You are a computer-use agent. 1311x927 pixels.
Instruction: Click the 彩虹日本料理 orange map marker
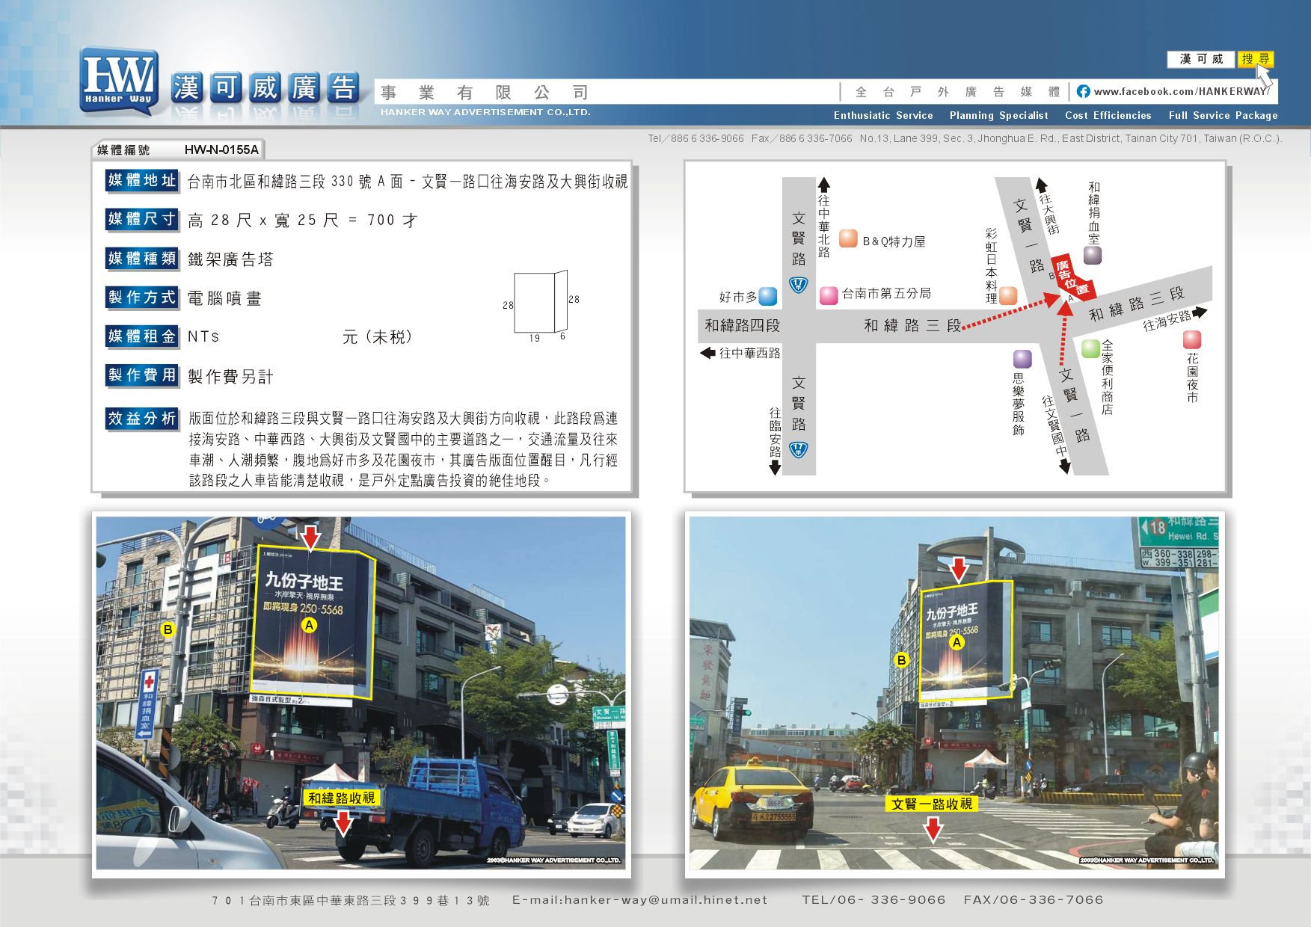pos(1008,295)
